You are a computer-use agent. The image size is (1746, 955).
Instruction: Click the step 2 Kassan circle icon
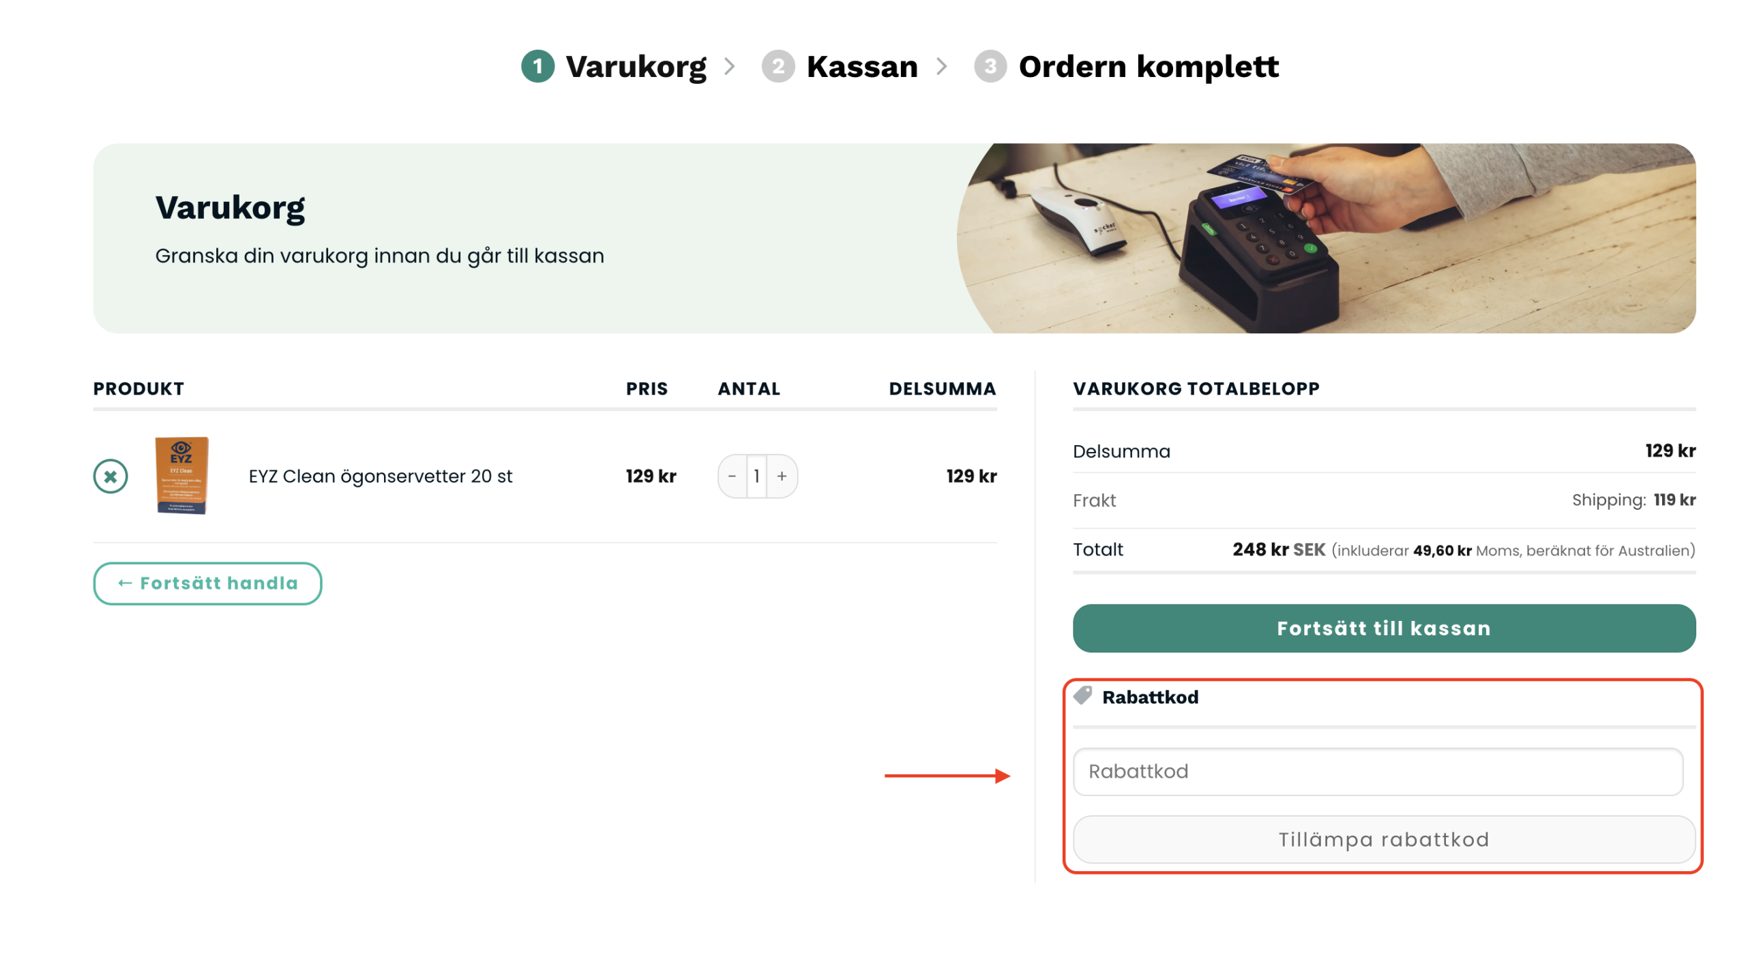pyautogui.click(x=778, y=66)
